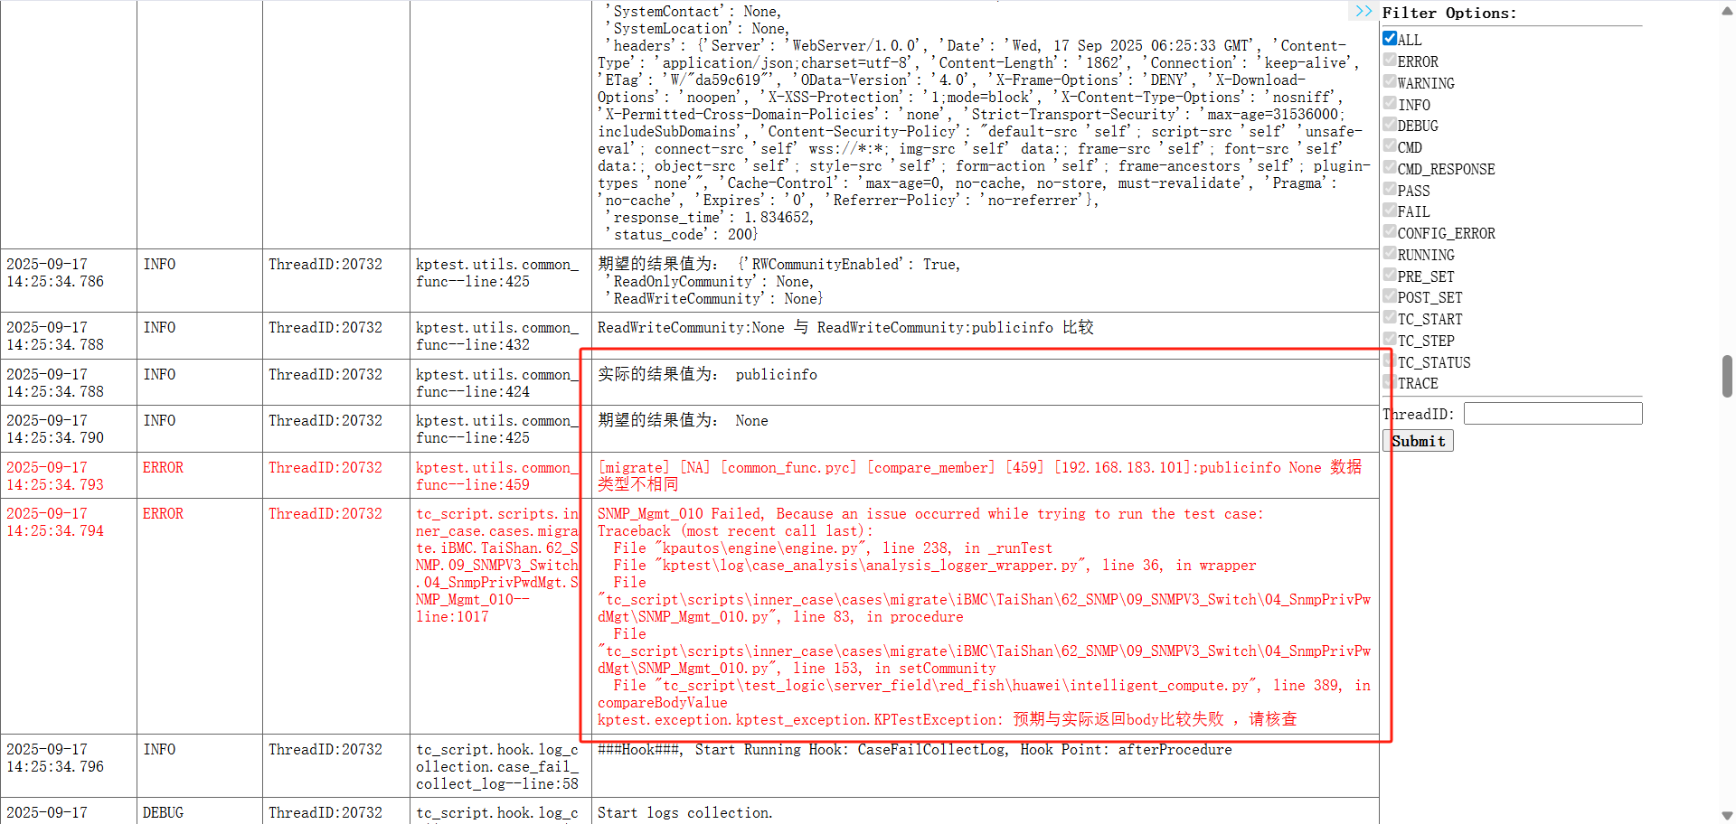The width and height of the screenshot is (1736, 824).
Task: Click the scrollbar down arrow
Action: pos(1727,815)
